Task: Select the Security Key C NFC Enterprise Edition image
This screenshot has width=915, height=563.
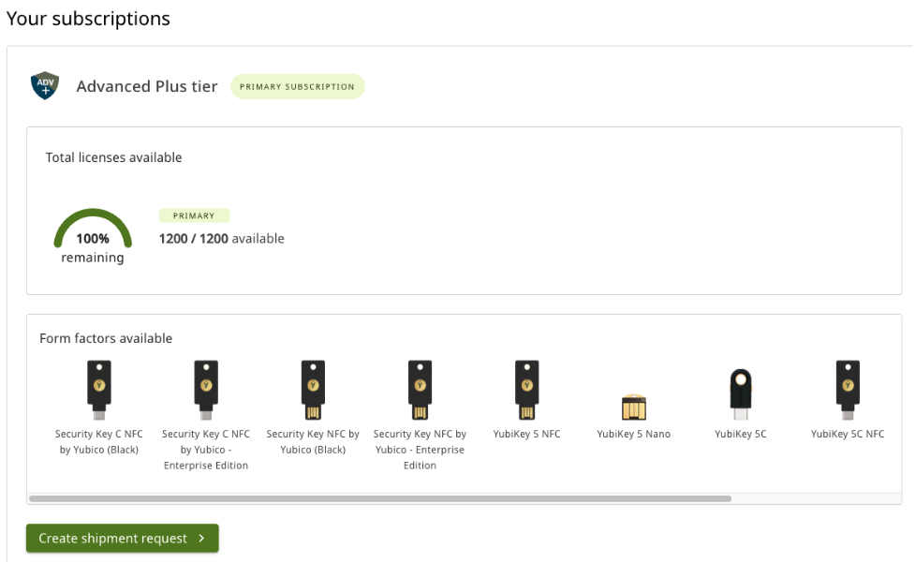Action: tap(206, 390)
